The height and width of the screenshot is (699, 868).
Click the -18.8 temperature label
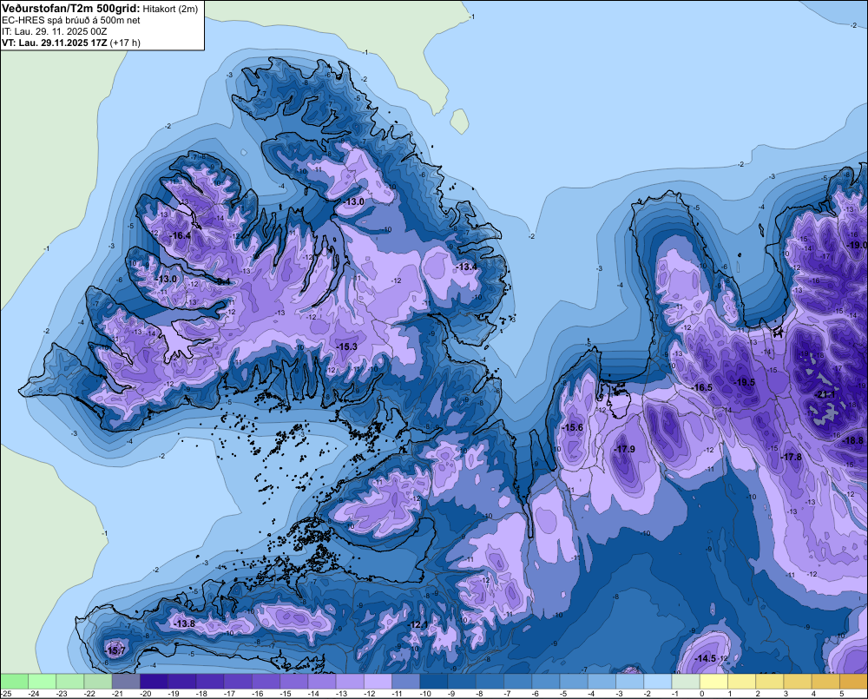(852, 440)
